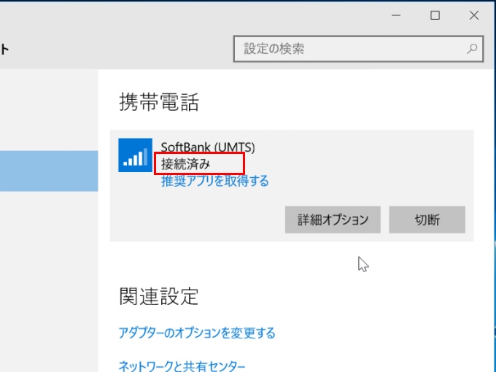The height and width of the screenshot is (372, 496).
Task: Click the 接続済み status text
Action: pos(186,164)
